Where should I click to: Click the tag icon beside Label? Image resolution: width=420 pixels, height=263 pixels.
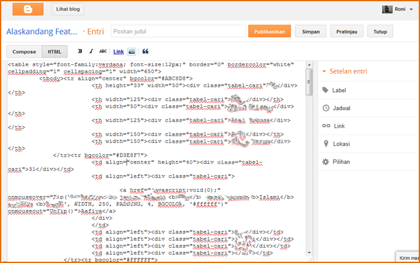(x=325, y=90)
